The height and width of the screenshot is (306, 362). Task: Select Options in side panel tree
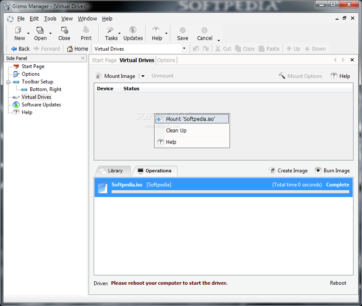pos(31,74)
